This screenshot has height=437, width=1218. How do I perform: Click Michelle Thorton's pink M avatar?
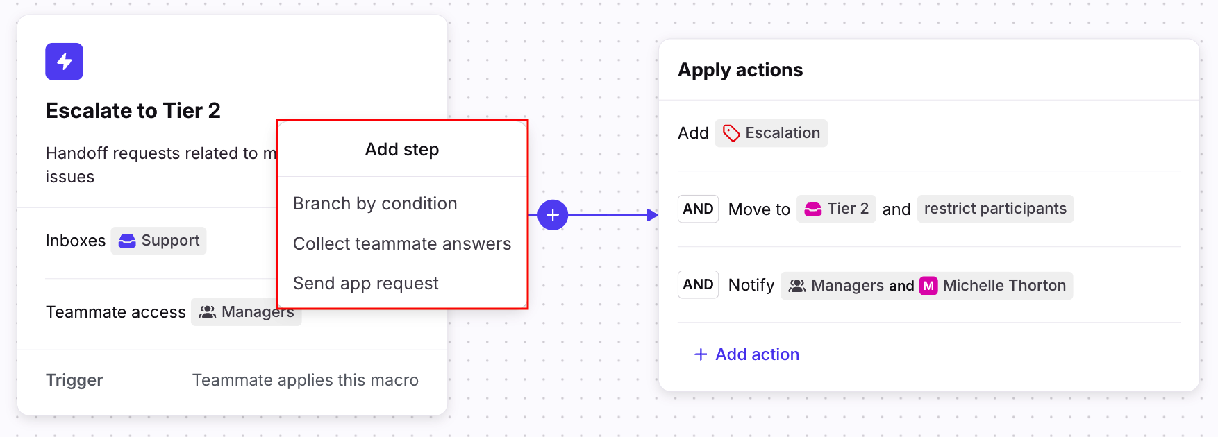pyautogui.click(x=928, y=286)
